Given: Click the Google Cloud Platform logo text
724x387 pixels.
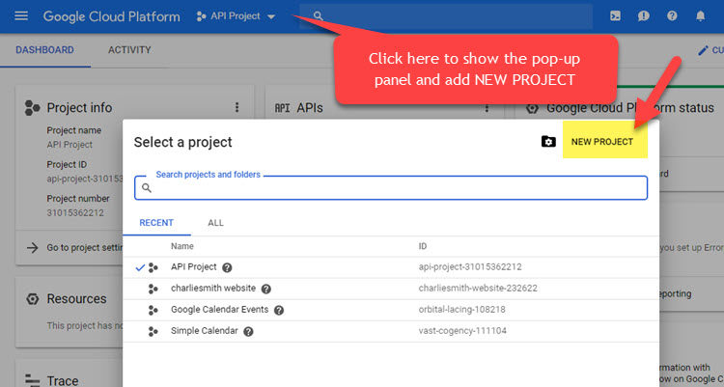Looking at the screenshot, I should tap(111, 16).
